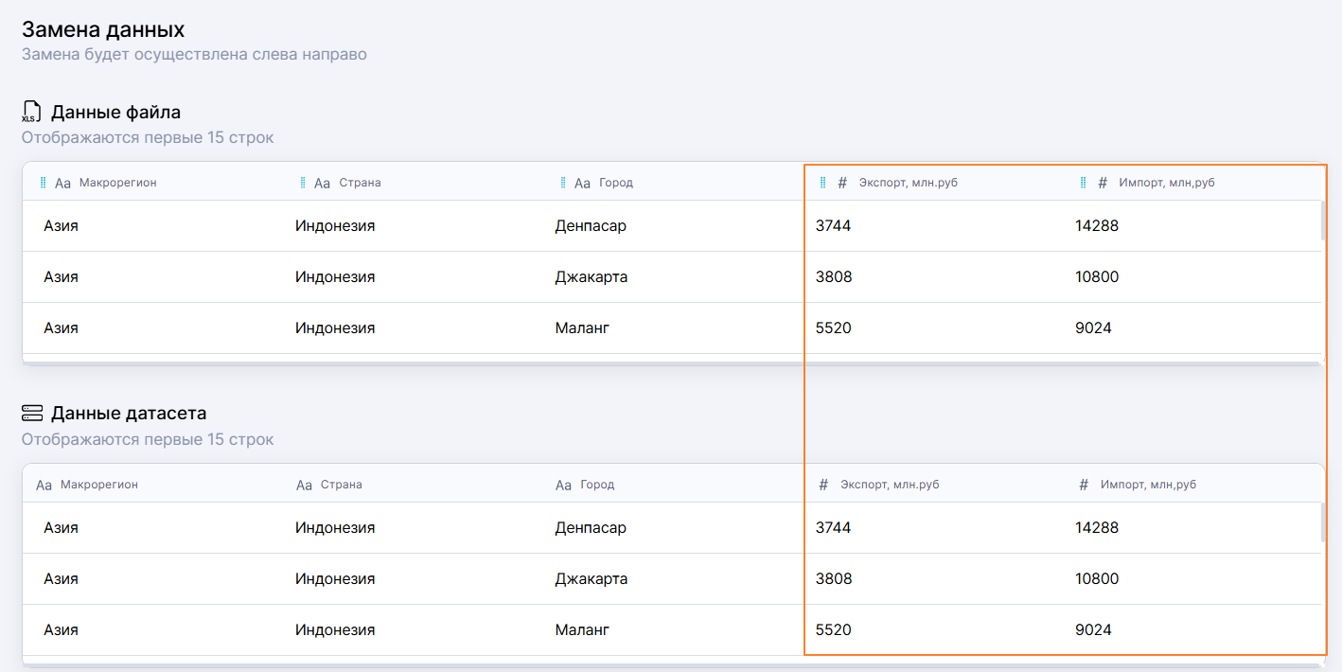The image size is (1342, 672).
Task: Click the XLS file icon beside Данные файла
Action: [32, 112]
